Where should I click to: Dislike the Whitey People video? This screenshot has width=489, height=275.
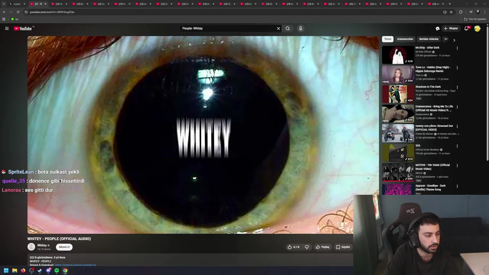point(307,247)
